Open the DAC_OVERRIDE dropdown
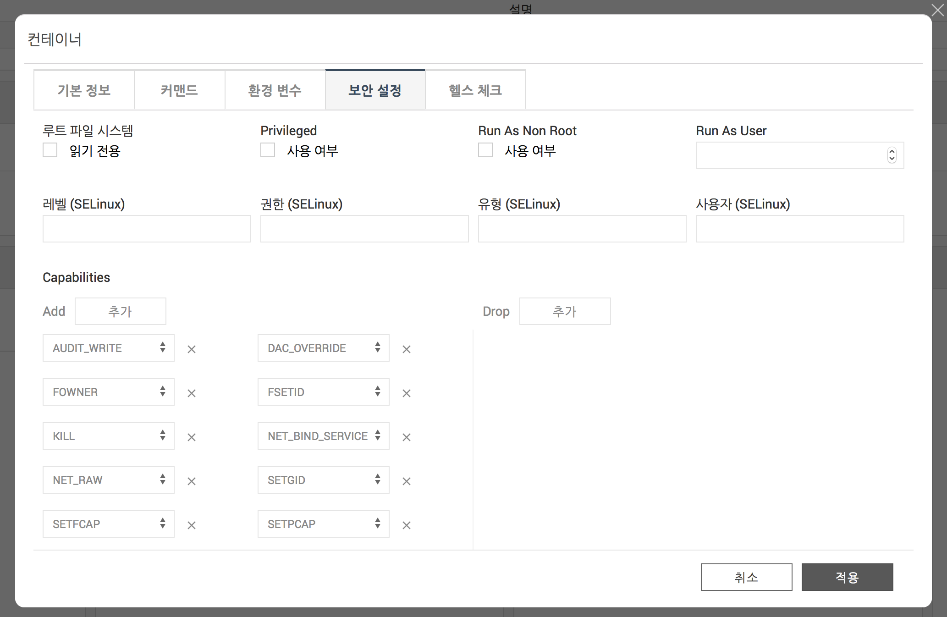This screenshot has width=947, height=617. tap(324, 348)
